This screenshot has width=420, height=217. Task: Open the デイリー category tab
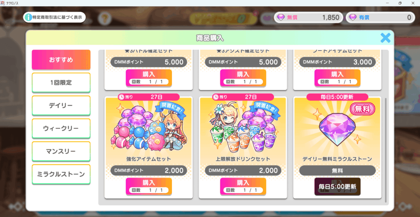(x=61, y=105)
